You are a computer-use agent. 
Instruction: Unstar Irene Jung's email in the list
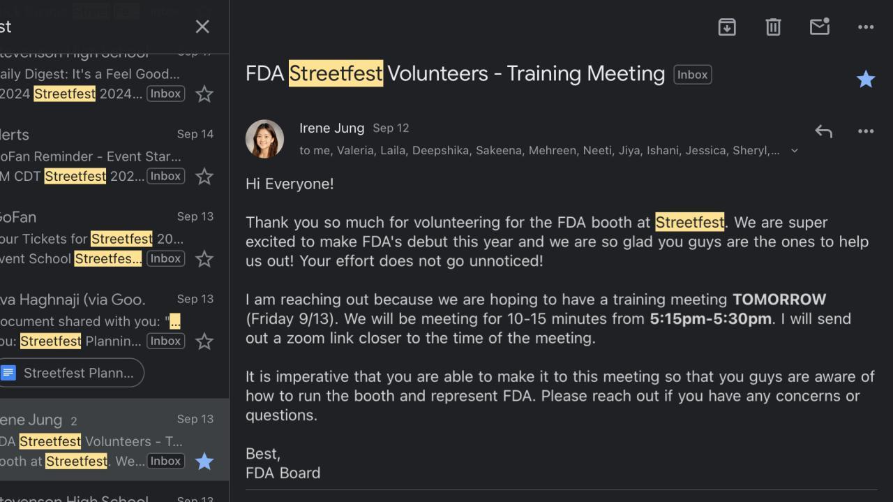pos(204,462)
